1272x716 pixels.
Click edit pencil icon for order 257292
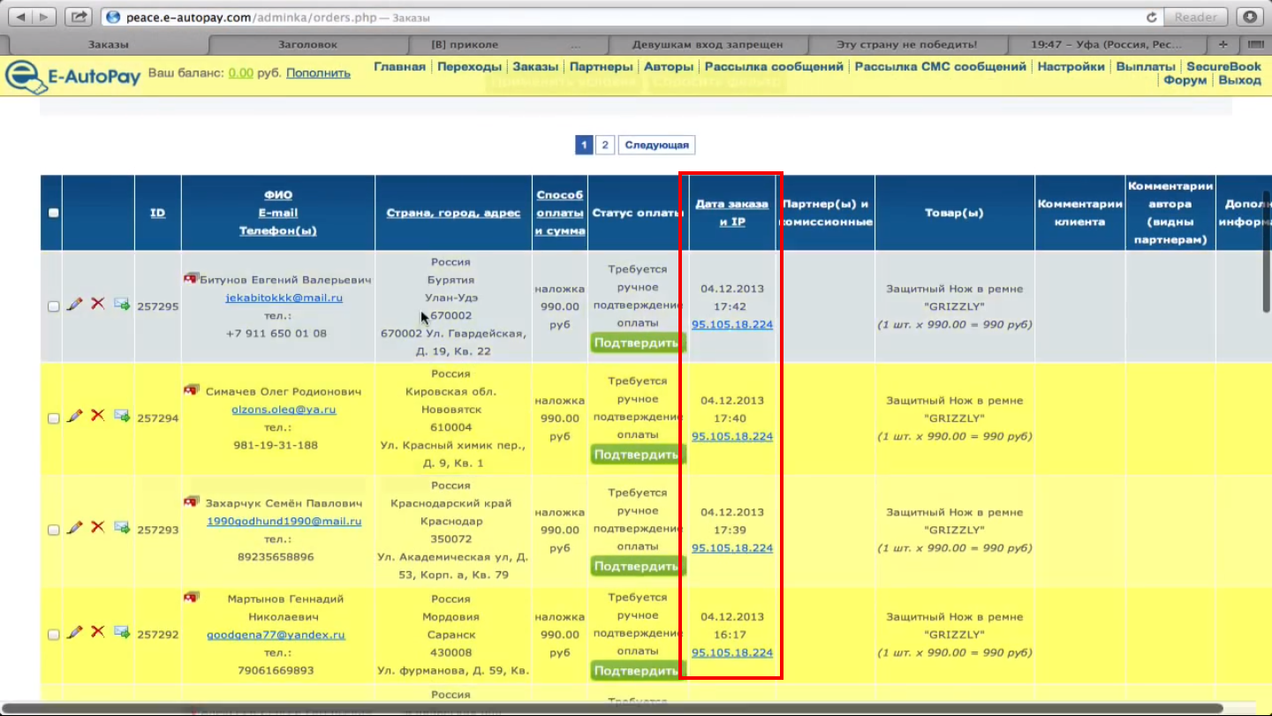[x=75, y=632]
